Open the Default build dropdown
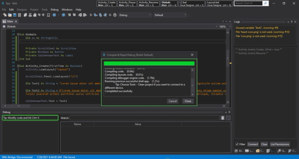 tap(170, 15)
